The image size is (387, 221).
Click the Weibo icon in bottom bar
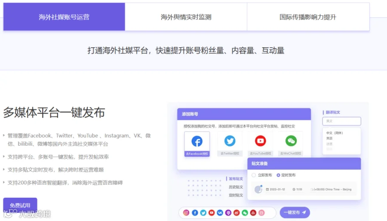coord(236,212)
